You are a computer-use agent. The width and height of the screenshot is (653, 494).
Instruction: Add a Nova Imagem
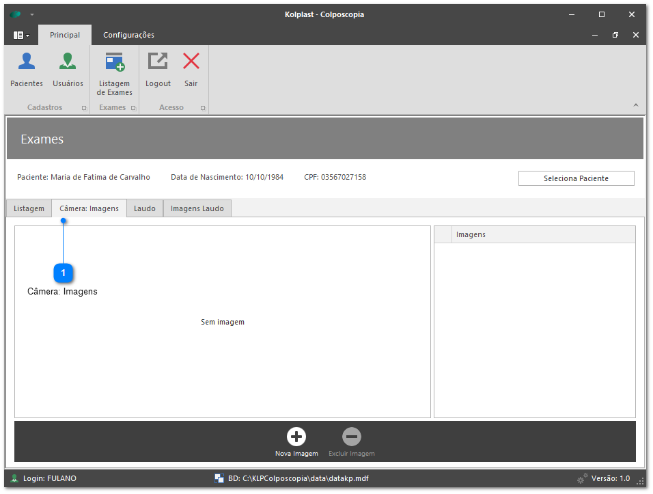pyautogui.click(x=296, y=442)
